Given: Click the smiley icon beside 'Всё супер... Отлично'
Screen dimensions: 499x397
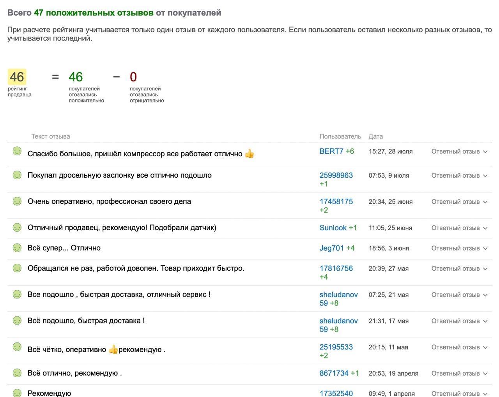Looking at the screenshot, I should [x=17, y=247].
